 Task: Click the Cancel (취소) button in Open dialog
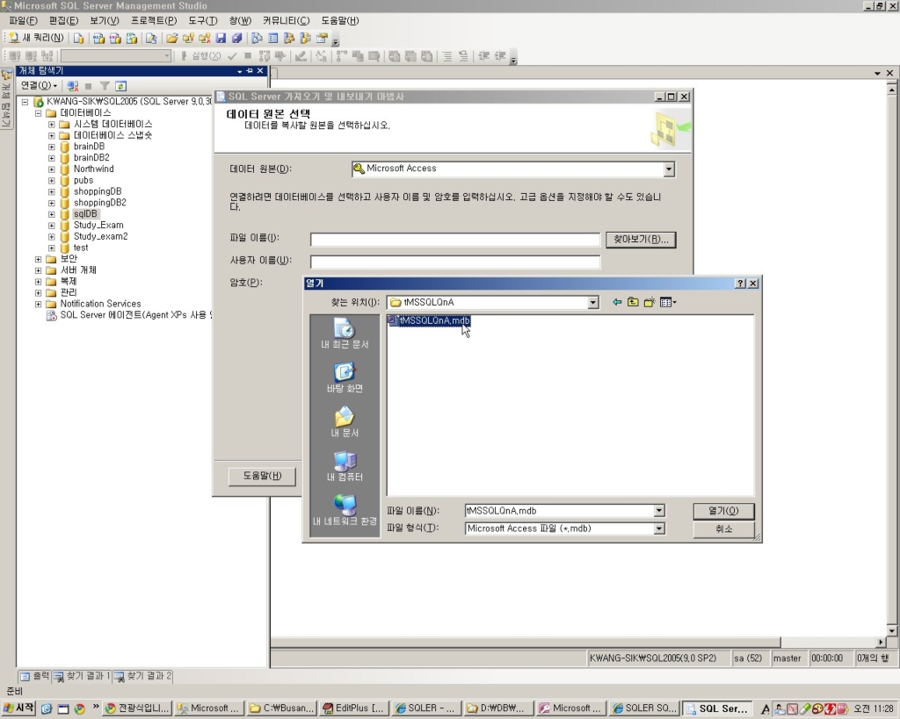(723, 528)
